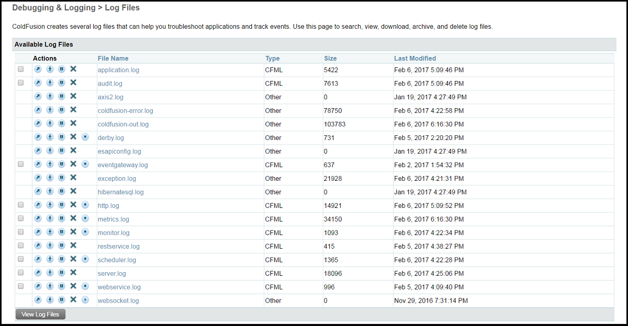
Task: Stop logging for webservice.log
Action: [85, 286]
